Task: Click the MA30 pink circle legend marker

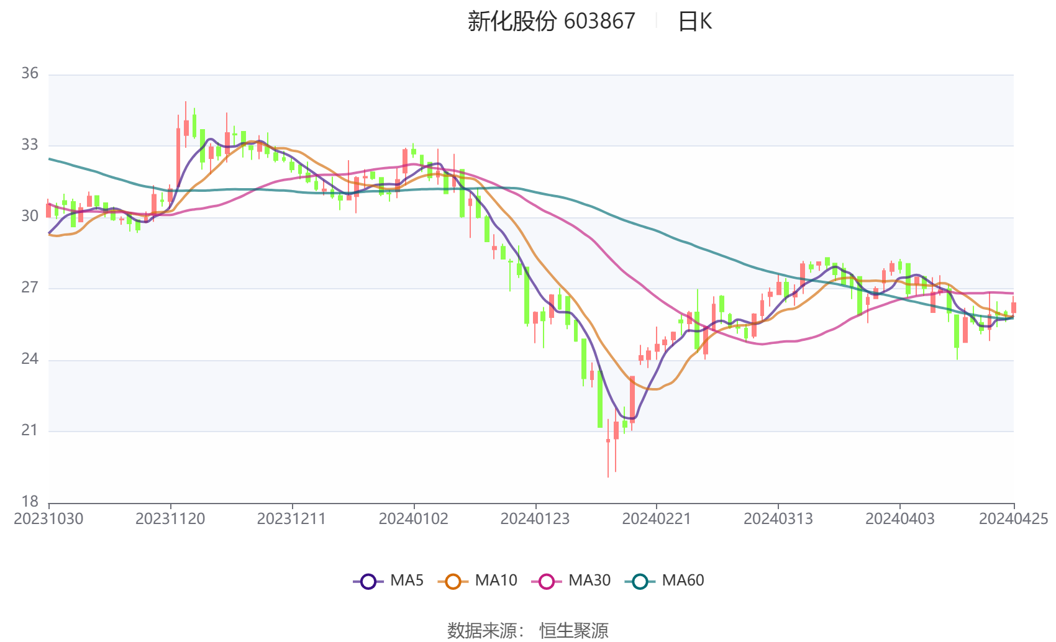Action: tap(547, 582)
